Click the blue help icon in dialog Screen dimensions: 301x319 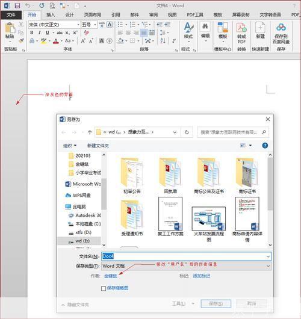265,146
